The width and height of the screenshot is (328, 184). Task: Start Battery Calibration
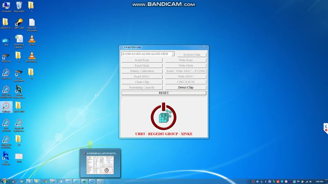pos(142,71)
